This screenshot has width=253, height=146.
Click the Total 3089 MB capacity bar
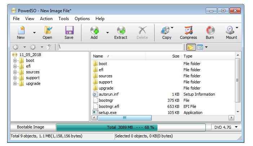pos(131,128)
